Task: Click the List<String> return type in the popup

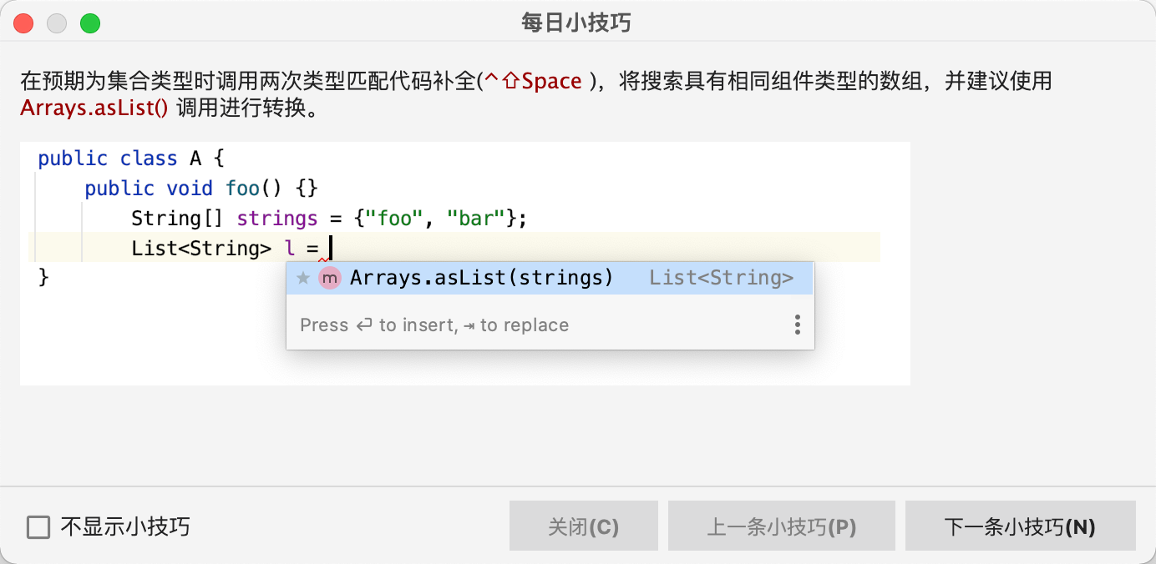Action: click(x=721, y=279)
